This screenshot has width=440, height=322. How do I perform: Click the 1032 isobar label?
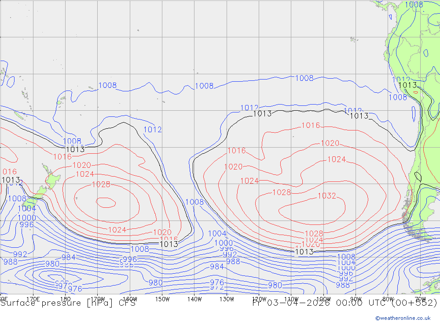coord(326,196)
